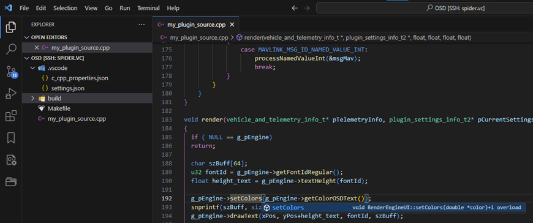Close the my_plugin_source.cpp editor tab

(x=232, y=25)
